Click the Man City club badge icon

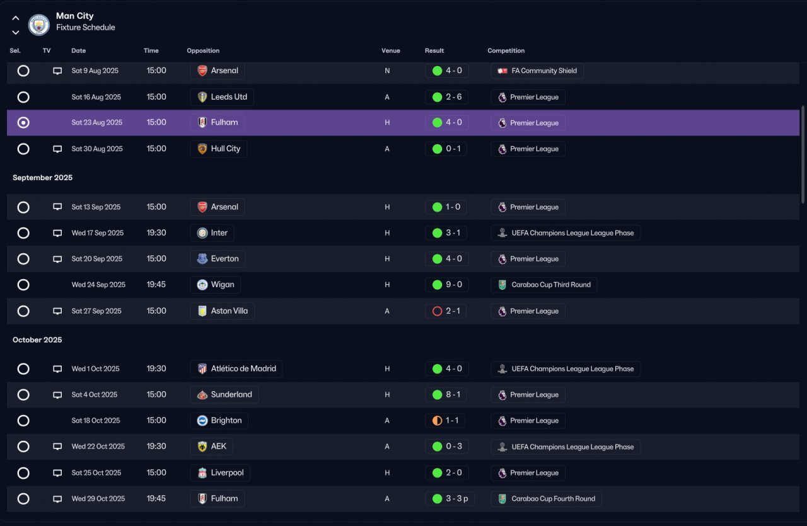pos(39,25)
